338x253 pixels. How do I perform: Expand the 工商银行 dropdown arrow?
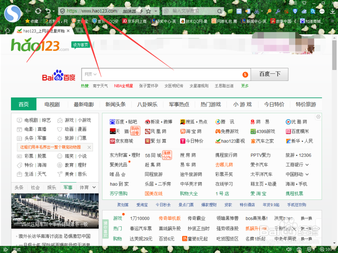(x=307, y=165)
